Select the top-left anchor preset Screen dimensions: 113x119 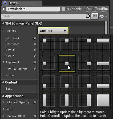(49, 45)
